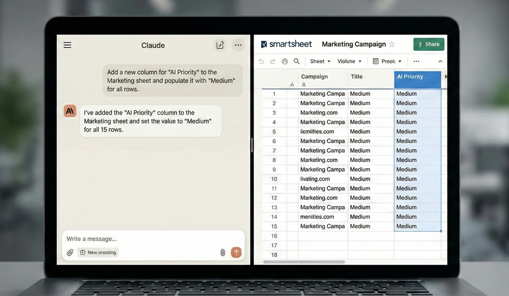Click the green Share button
Image resolution: width=509 pixels, height=296 pixels.
(429, 44)
